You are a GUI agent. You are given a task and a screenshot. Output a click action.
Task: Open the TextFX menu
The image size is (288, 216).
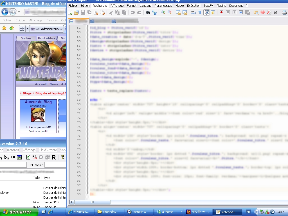coord(208,6)
